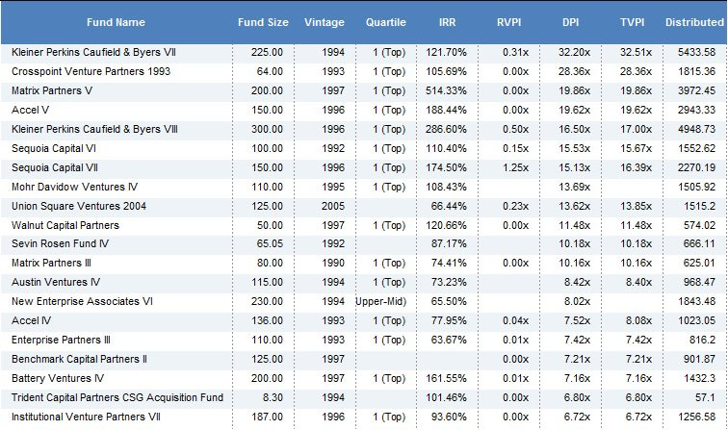Click Austin Ventures IV fund name

[56, 283]
